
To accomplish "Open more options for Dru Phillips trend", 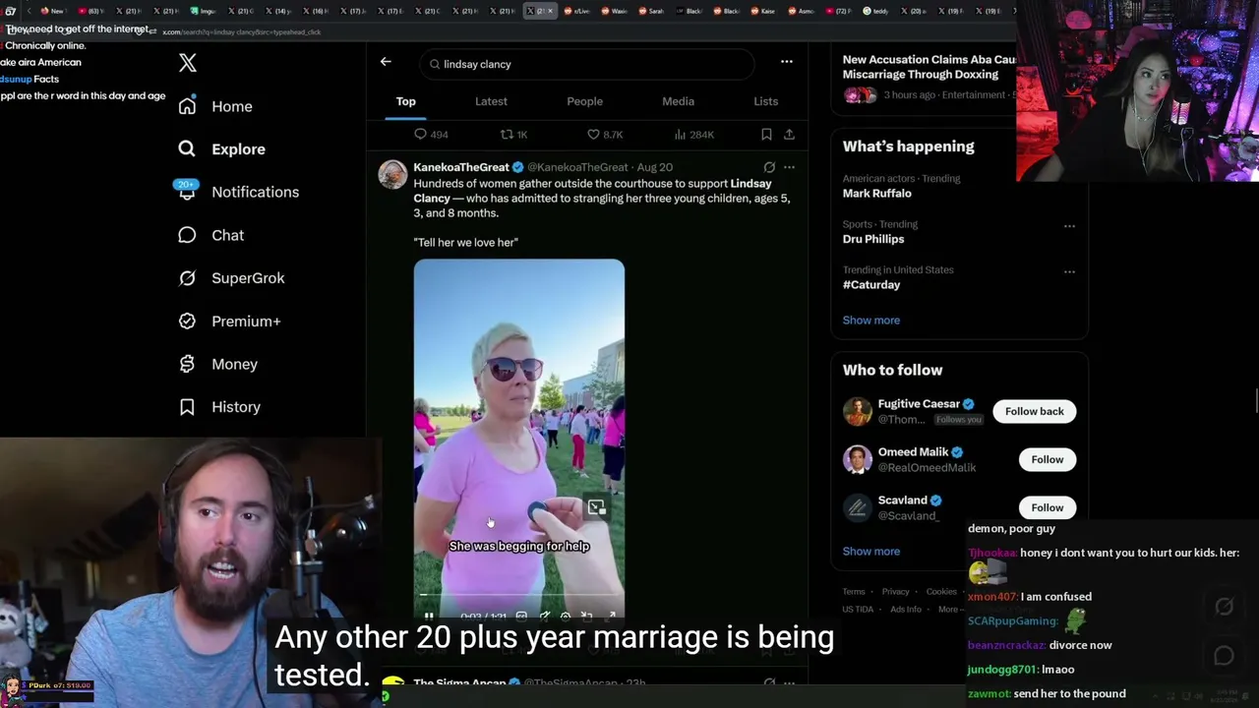I will 1069,226.
